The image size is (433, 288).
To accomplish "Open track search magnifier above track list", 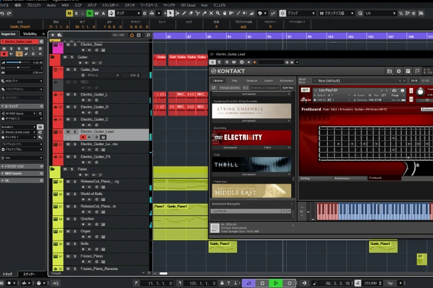I will click(148, 35).
